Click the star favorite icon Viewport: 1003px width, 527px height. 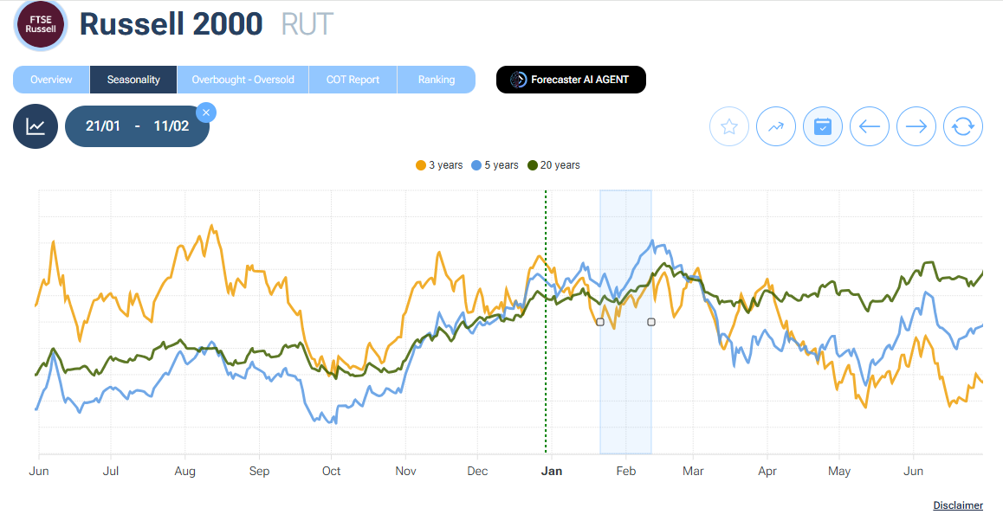click(729, 127)
